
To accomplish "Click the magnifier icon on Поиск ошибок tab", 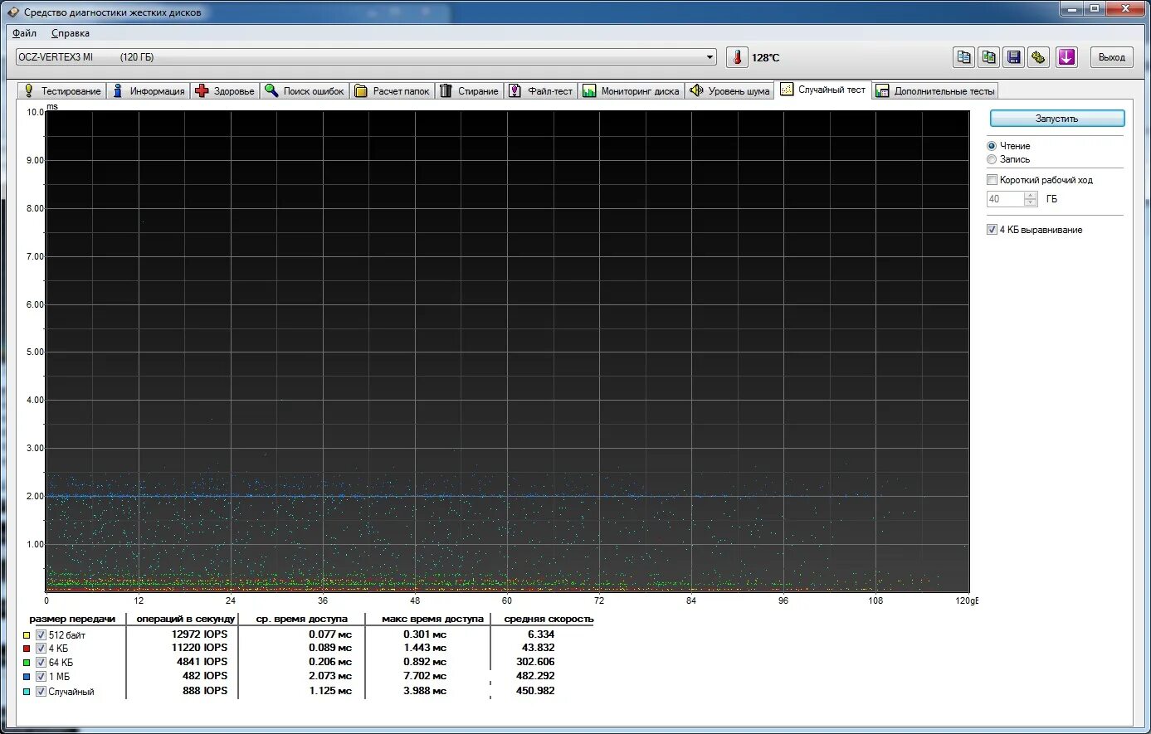I will [271, 91].
